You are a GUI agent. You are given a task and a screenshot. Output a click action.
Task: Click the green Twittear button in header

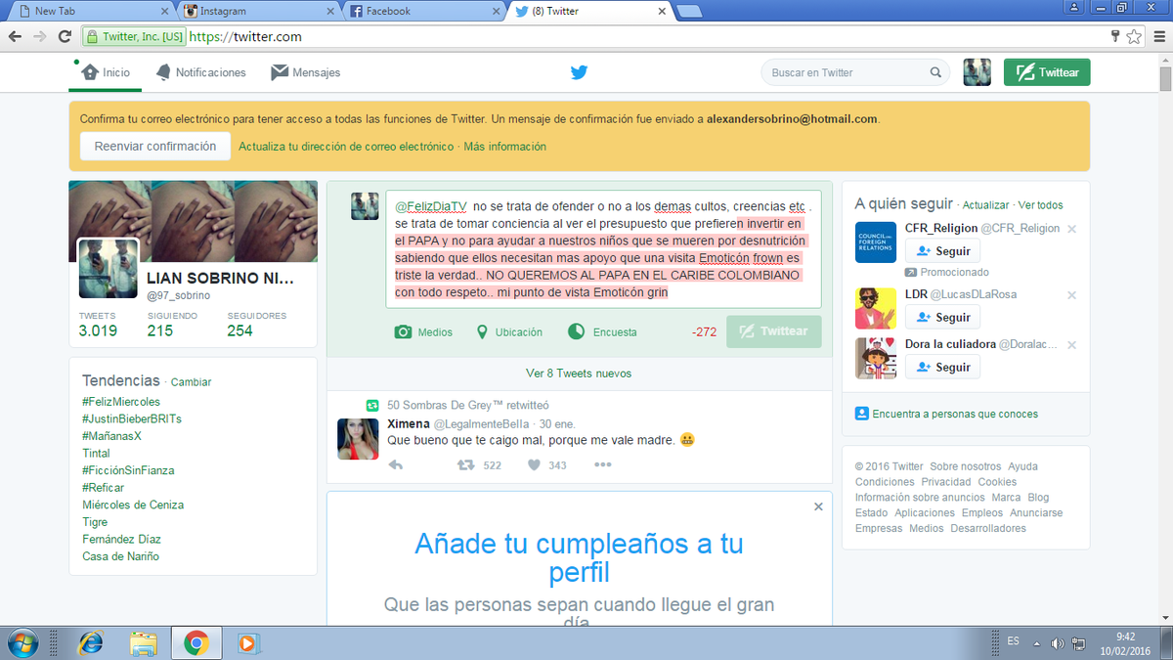click(x=1047, y=72)
